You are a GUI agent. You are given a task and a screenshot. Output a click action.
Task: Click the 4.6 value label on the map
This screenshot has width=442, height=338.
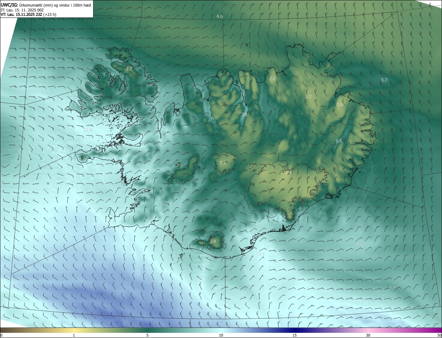tap(219, 17)
